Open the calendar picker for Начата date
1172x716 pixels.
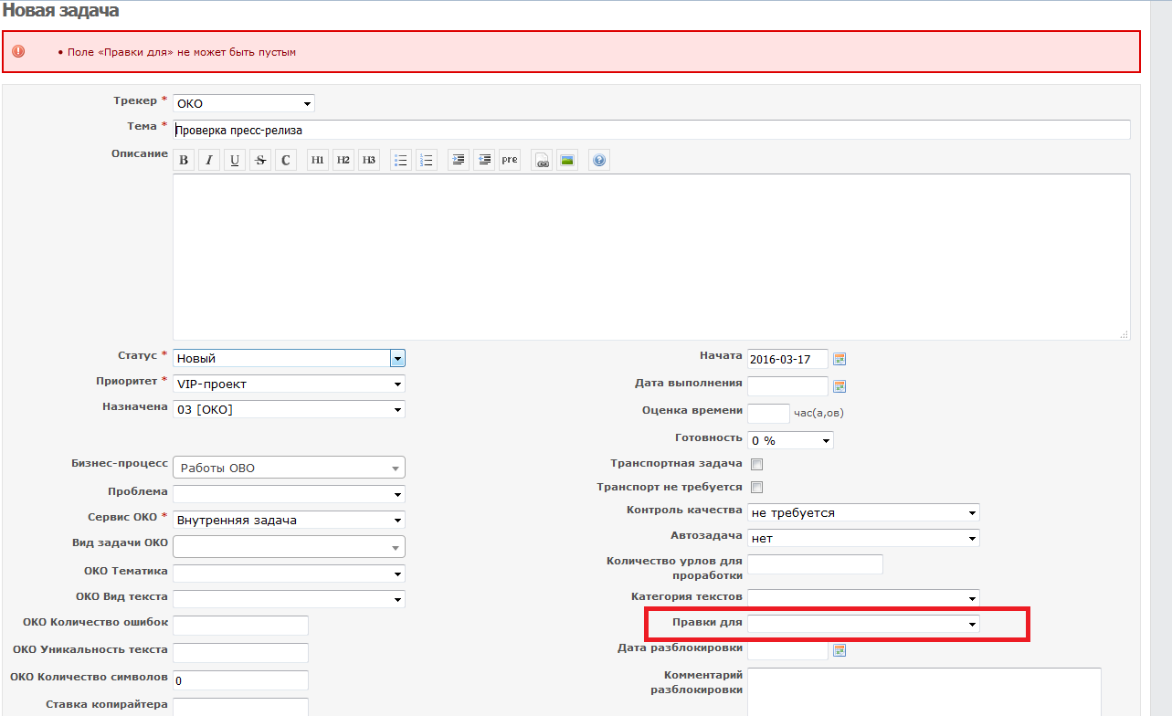(x=839, y=359)
